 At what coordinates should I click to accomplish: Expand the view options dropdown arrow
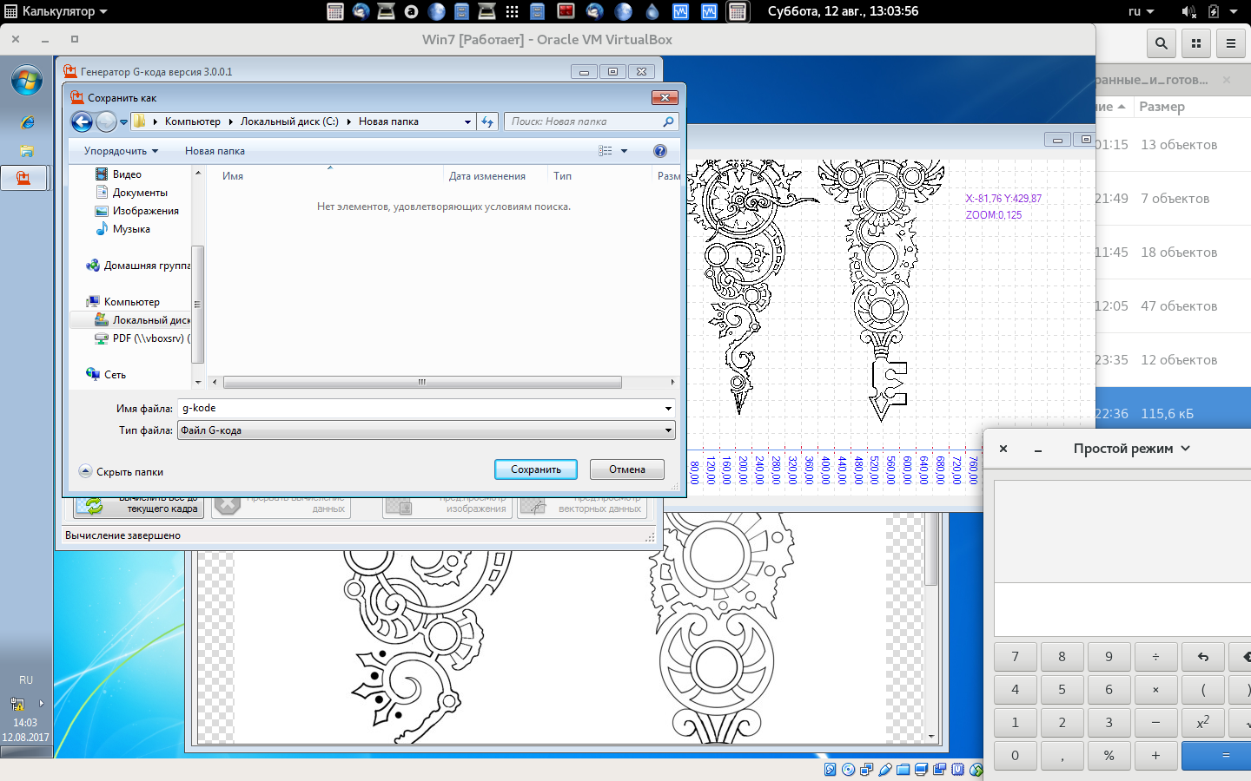click(624, 151)
